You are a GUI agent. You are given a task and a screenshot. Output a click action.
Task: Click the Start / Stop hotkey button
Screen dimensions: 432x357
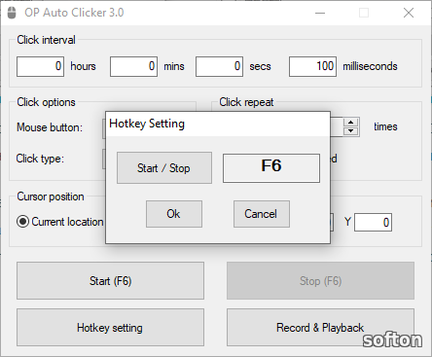164,168
